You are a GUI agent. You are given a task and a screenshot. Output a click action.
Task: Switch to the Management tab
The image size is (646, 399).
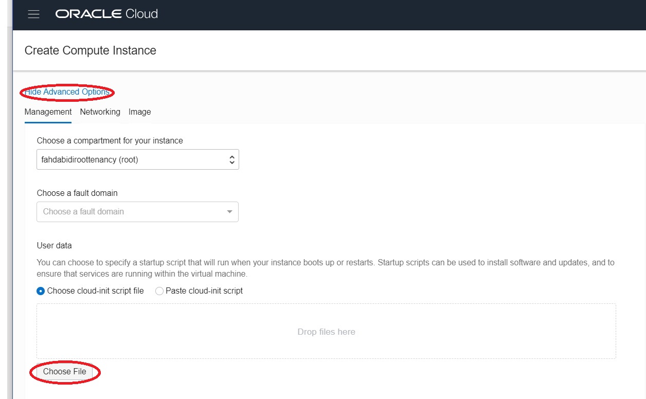[x=48, y=112]
